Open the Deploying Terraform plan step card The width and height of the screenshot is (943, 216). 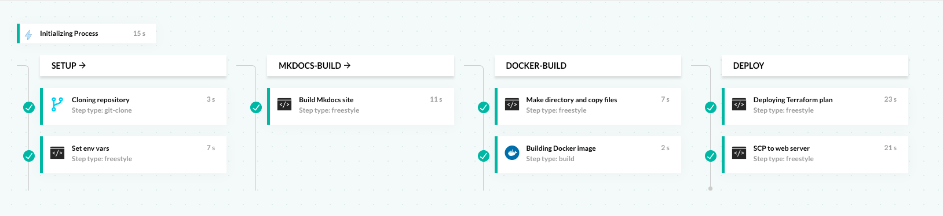[x=815, y=106]
